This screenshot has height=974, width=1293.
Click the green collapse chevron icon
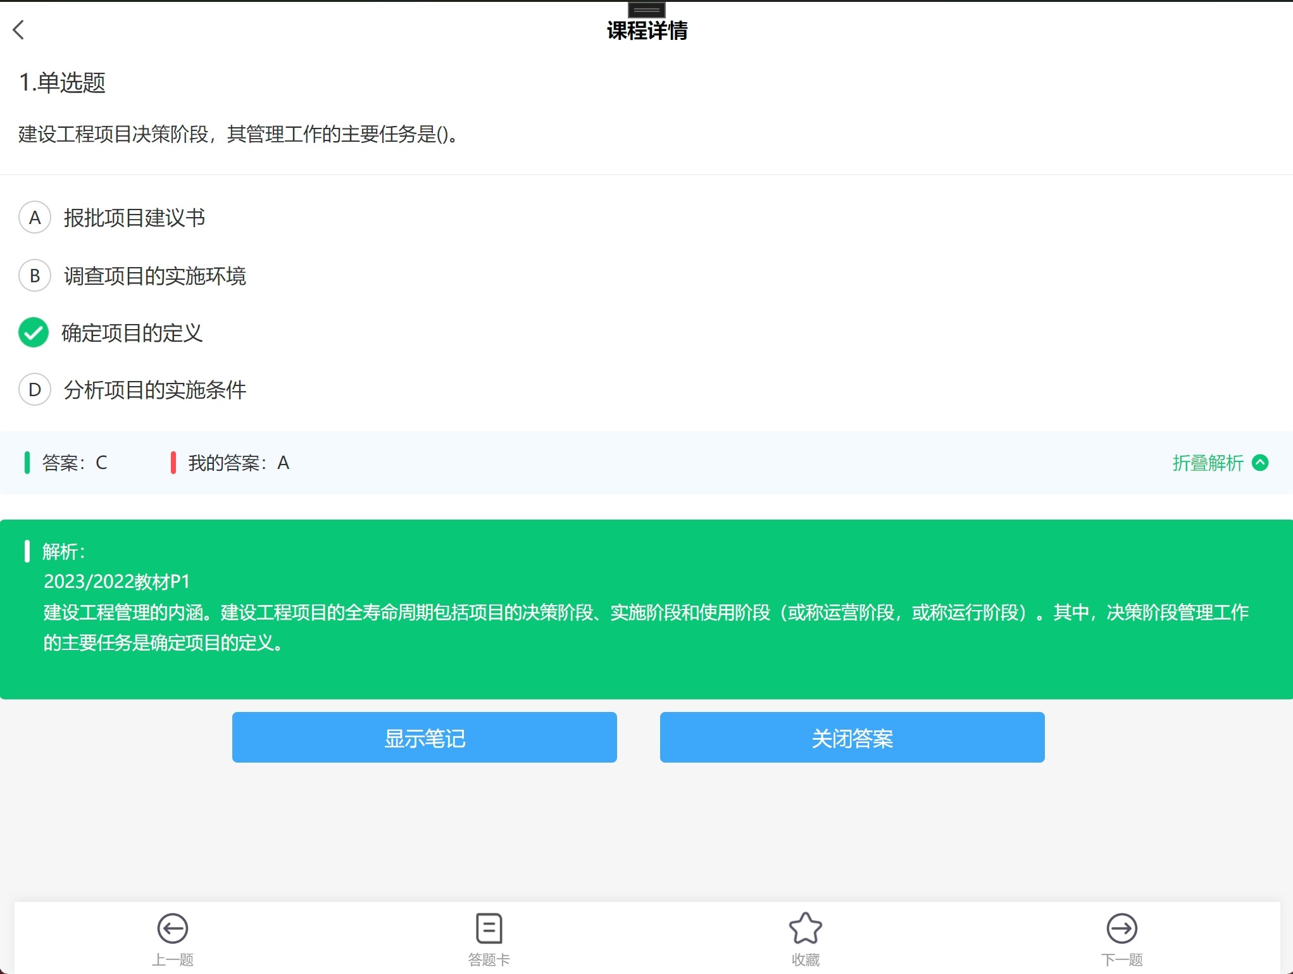click(1260, 463)
